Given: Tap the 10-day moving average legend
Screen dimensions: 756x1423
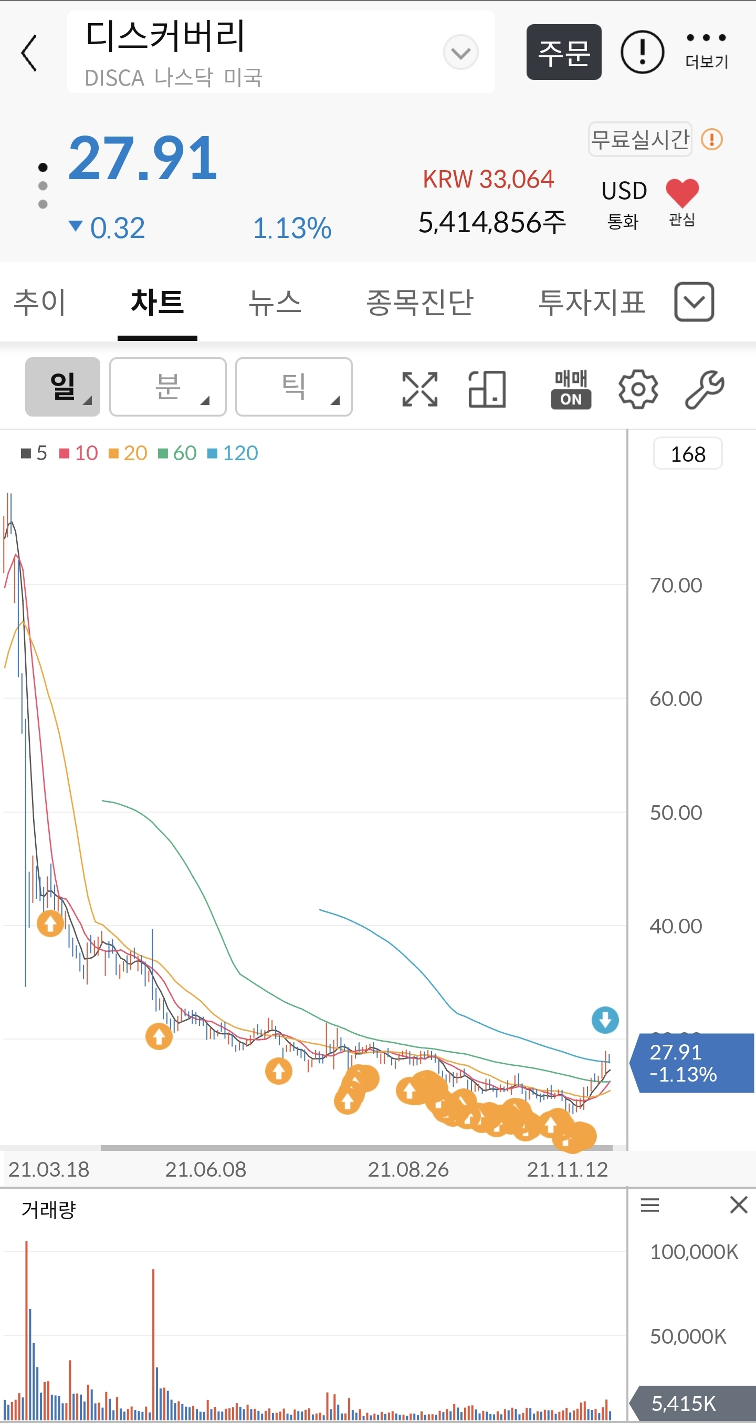Looking at the screenshot, I should coord(78,453).
